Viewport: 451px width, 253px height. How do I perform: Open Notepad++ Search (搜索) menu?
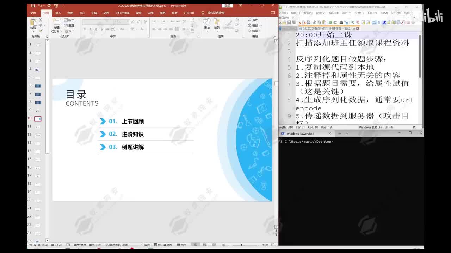(308, 13)
